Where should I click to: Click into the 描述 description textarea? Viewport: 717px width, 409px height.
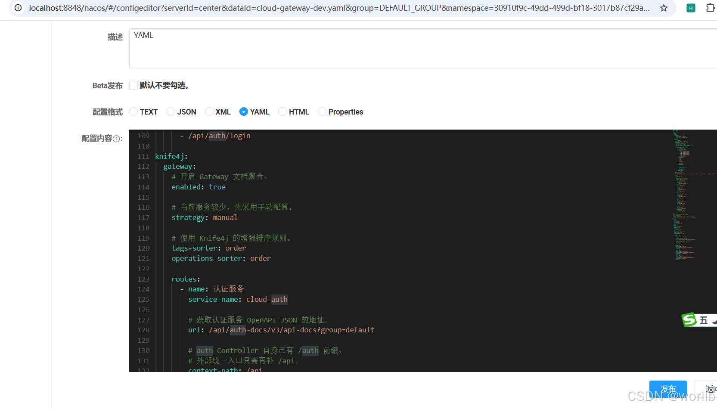423,48
